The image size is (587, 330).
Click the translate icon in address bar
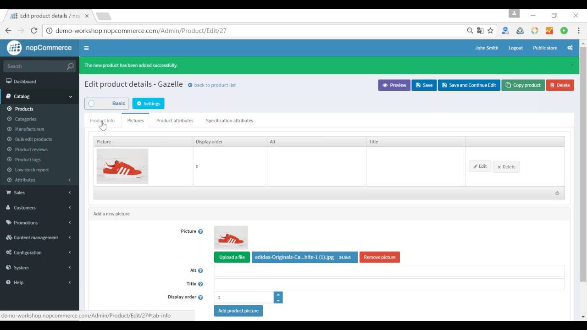click(x=480, y=31)
